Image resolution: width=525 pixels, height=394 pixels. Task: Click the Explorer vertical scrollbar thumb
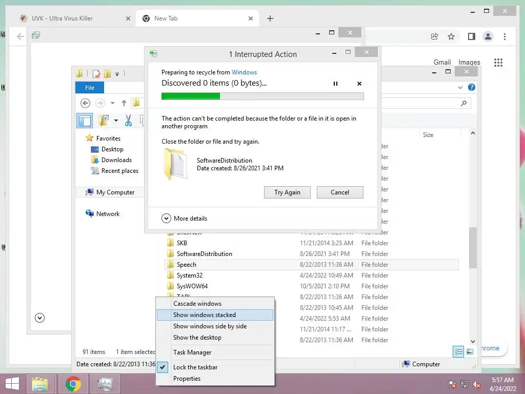[473, 248]
